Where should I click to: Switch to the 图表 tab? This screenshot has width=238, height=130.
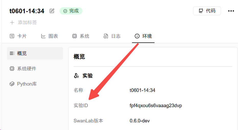point(53,36)
